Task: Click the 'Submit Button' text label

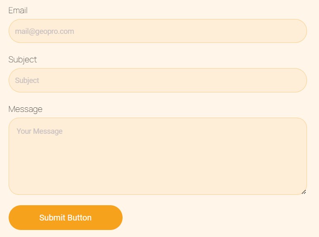Action: coord(65,218)
